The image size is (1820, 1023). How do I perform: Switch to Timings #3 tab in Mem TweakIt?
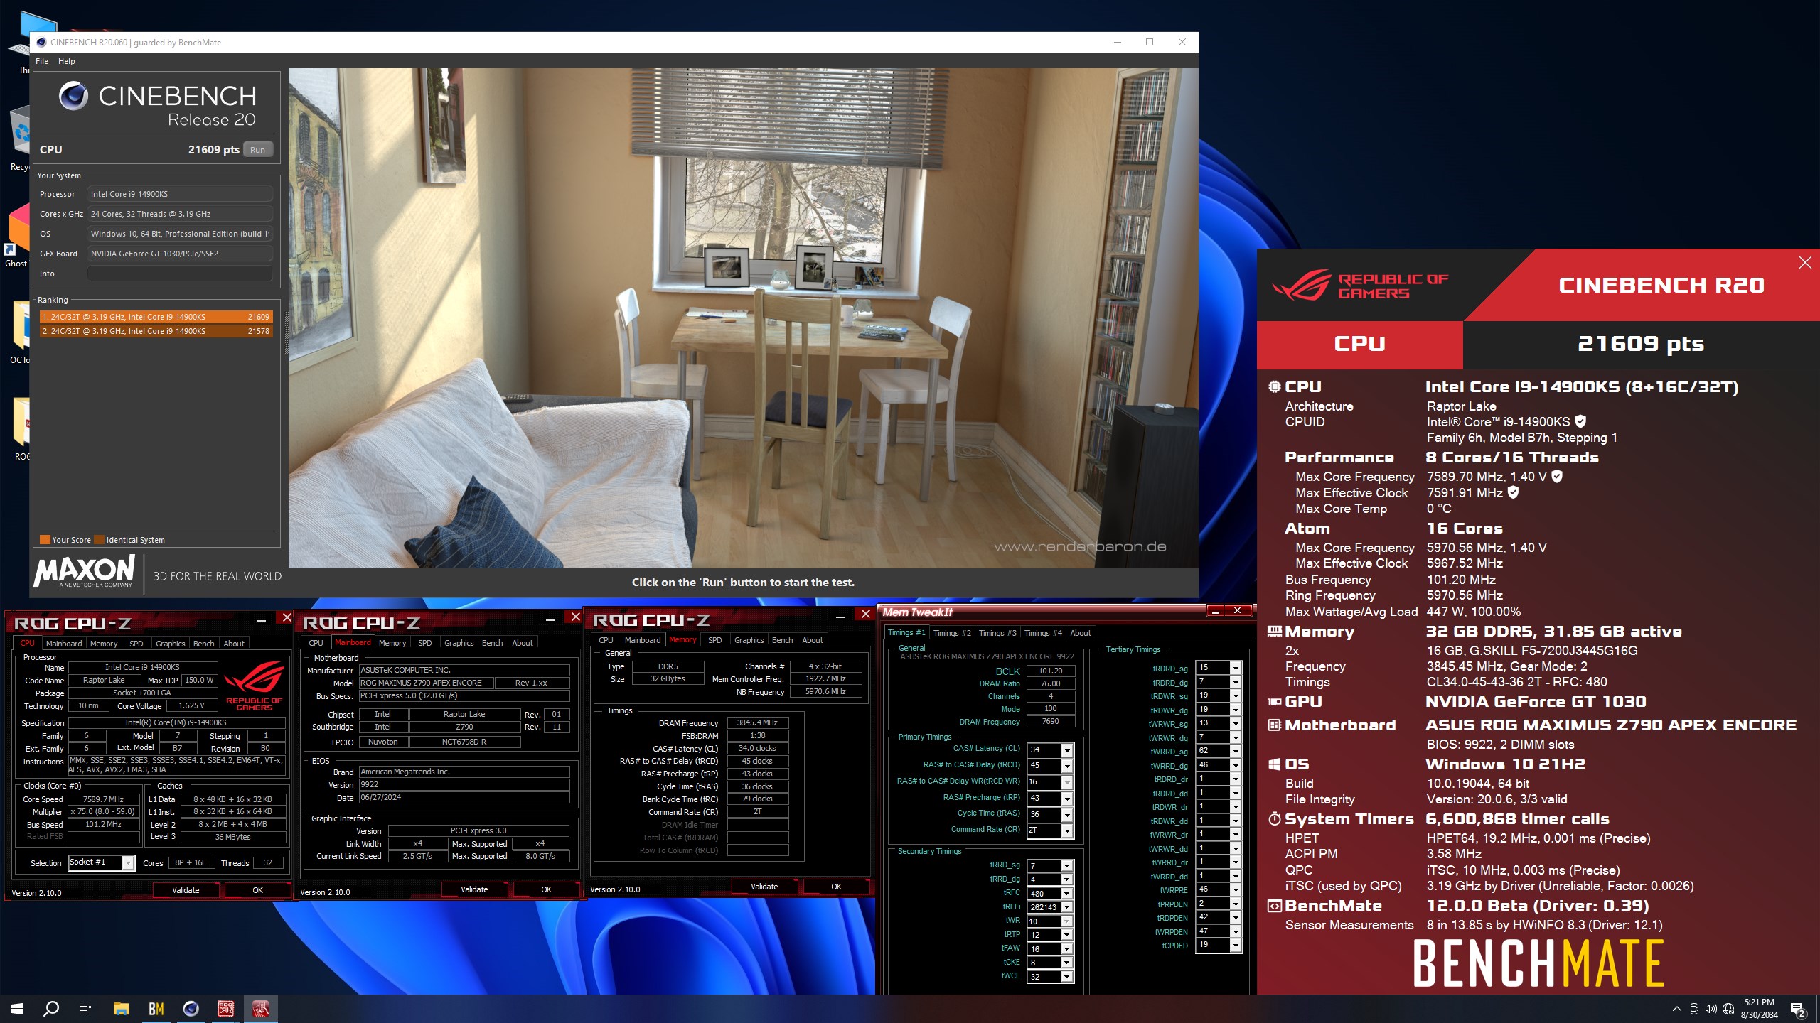pos(997,633)
